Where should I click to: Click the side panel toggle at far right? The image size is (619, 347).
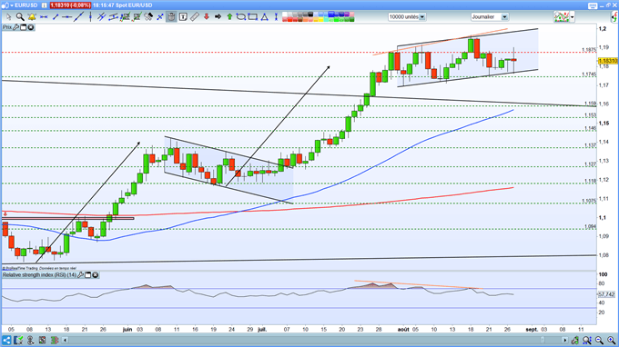click(x=614, y=17)
